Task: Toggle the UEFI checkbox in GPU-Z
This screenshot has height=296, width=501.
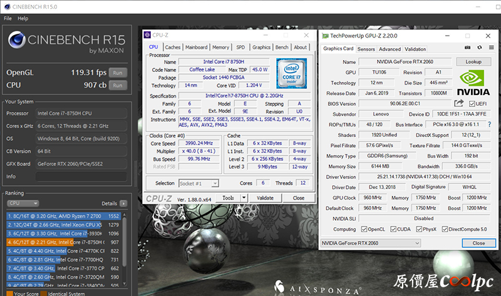Action: tap(472, 104)
